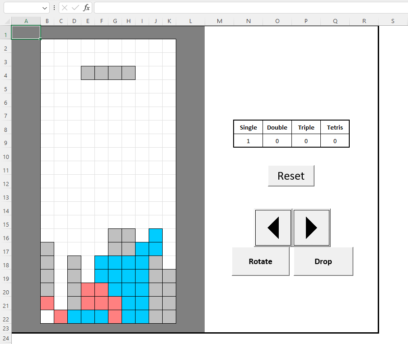Select column B header
408x344 pixels.
coord(47,21)
